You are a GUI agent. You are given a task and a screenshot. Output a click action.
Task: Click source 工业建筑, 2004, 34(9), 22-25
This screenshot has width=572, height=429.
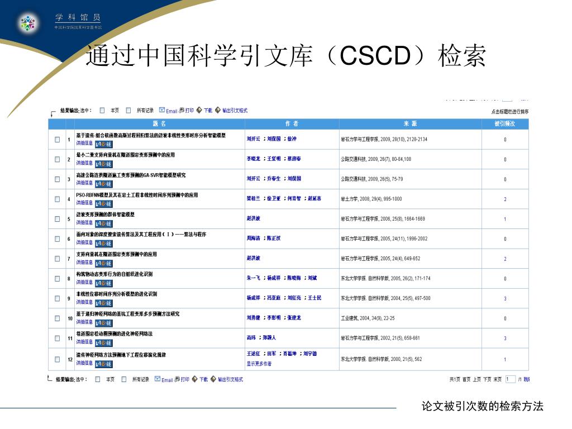(x=368, y=318)
